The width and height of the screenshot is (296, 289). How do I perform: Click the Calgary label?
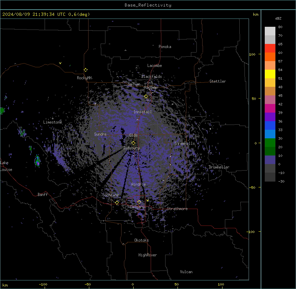click(137, 207)
